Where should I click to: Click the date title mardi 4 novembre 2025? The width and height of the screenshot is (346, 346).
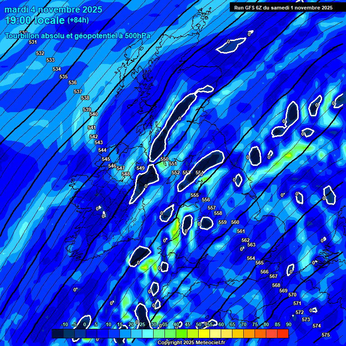click(x=53, y=9)
